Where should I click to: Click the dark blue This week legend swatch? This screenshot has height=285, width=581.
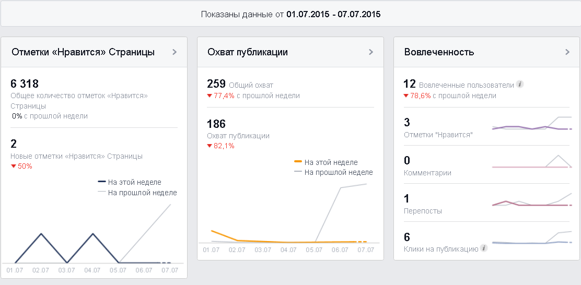coord(102,182)
